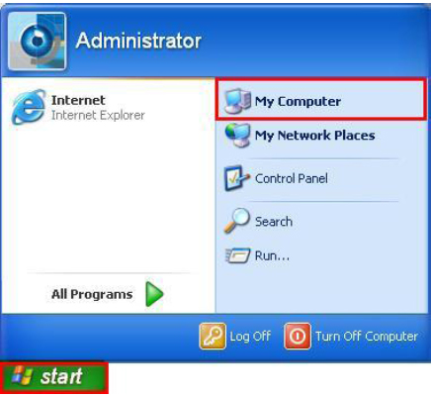The image size is (431, 397).
Task: Click the Control Panel checklist icon
Action: [237, 178]
